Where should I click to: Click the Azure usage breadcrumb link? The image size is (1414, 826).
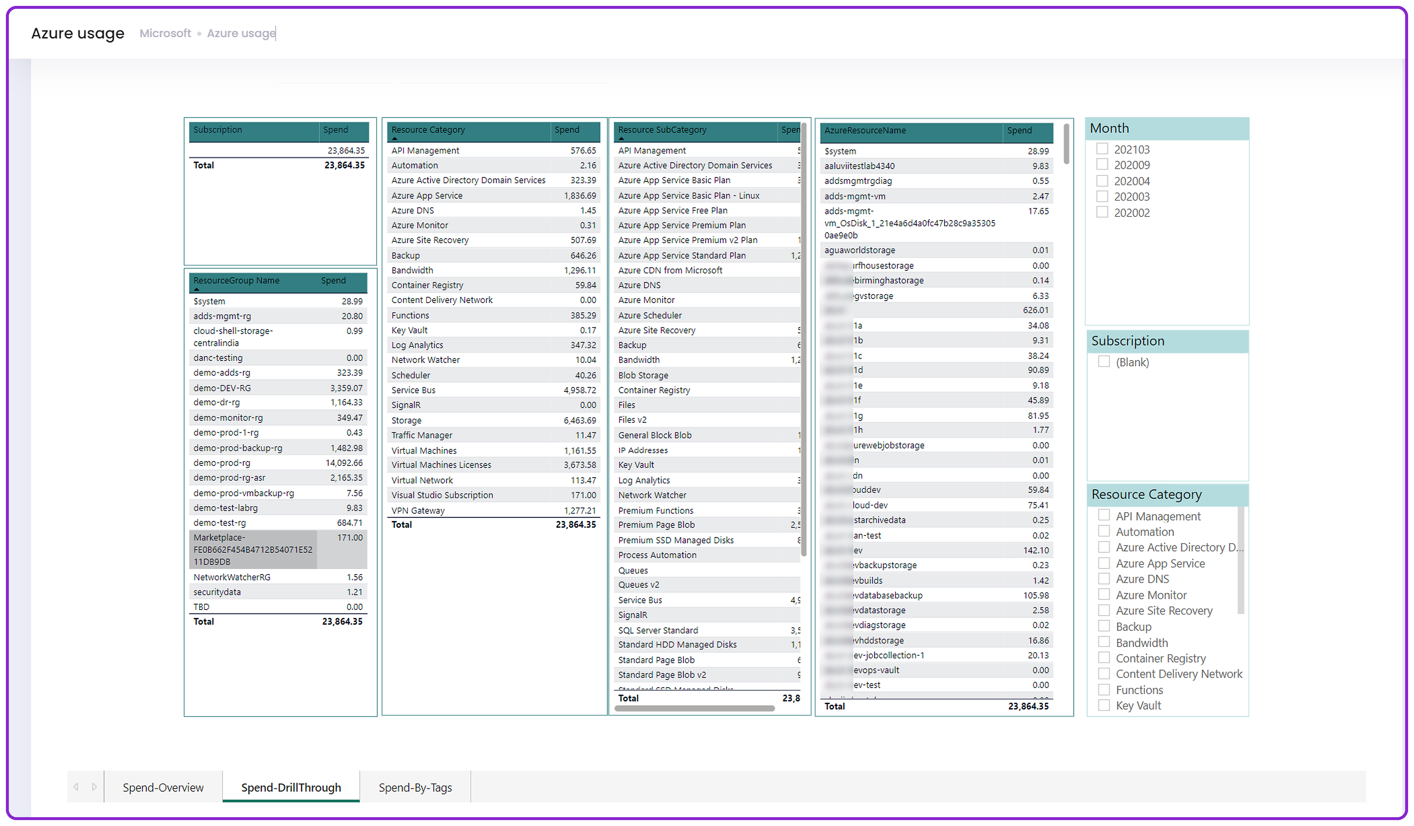(x=241, y=33)
